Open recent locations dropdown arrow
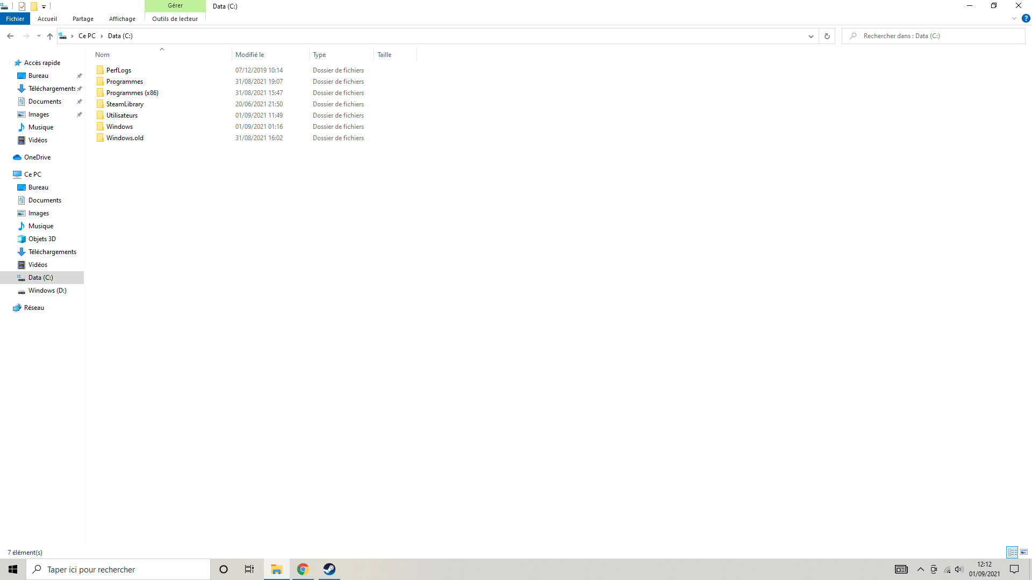1032x580 pixels. click(x=39, y=36)
